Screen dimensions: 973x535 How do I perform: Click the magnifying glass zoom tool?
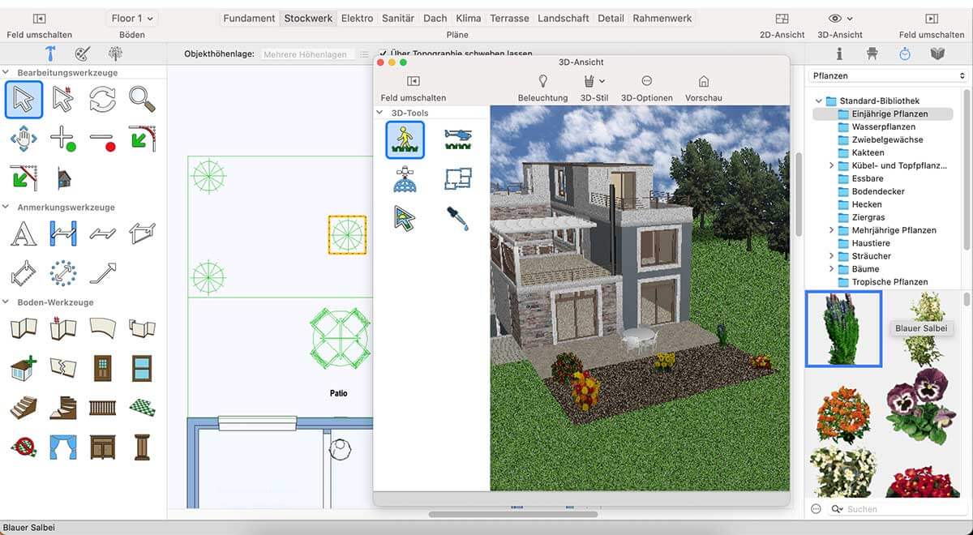(142, 100)
